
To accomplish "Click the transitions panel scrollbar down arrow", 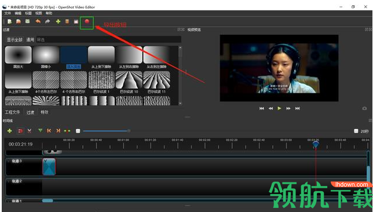I will 180,104.
